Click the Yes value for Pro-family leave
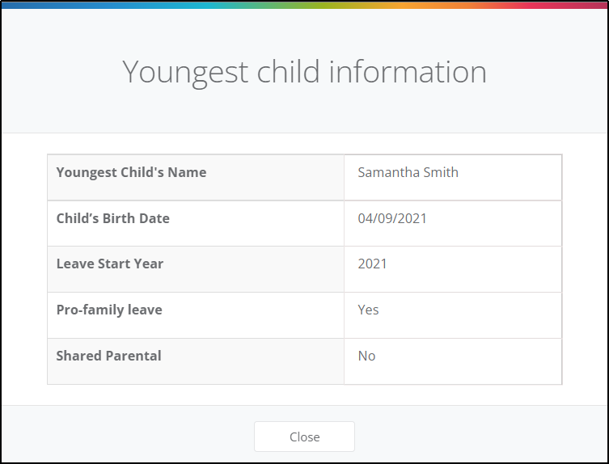The image size is (609, 464). click(368, 310)
